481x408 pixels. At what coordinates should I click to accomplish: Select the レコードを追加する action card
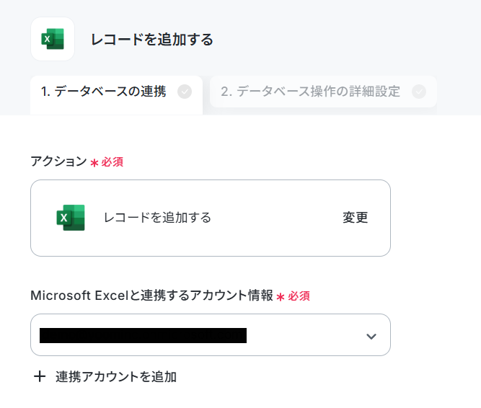point(211,218)
